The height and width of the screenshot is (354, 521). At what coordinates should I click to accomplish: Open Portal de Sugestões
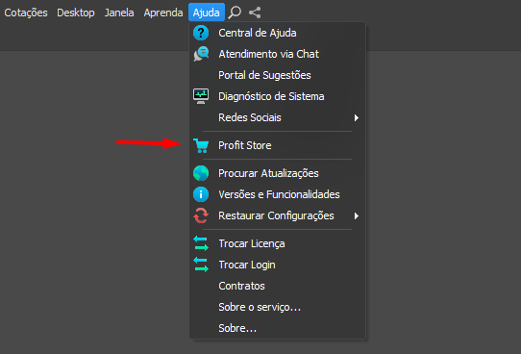coord(278,75)
